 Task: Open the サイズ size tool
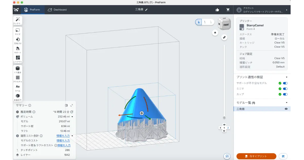click(x=18, y=31)
